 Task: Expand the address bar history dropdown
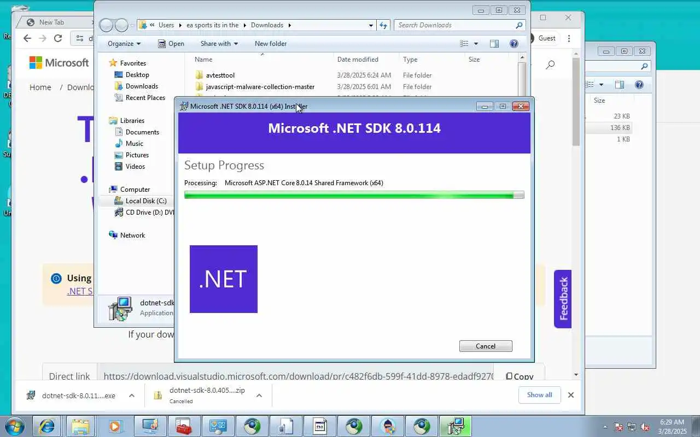pos(371,25)
